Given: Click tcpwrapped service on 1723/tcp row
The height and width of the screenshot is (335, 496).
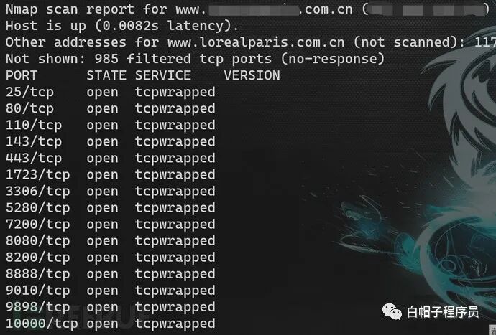Looking at the screenshot, I should pyautogui.click(x=175, y=175).
